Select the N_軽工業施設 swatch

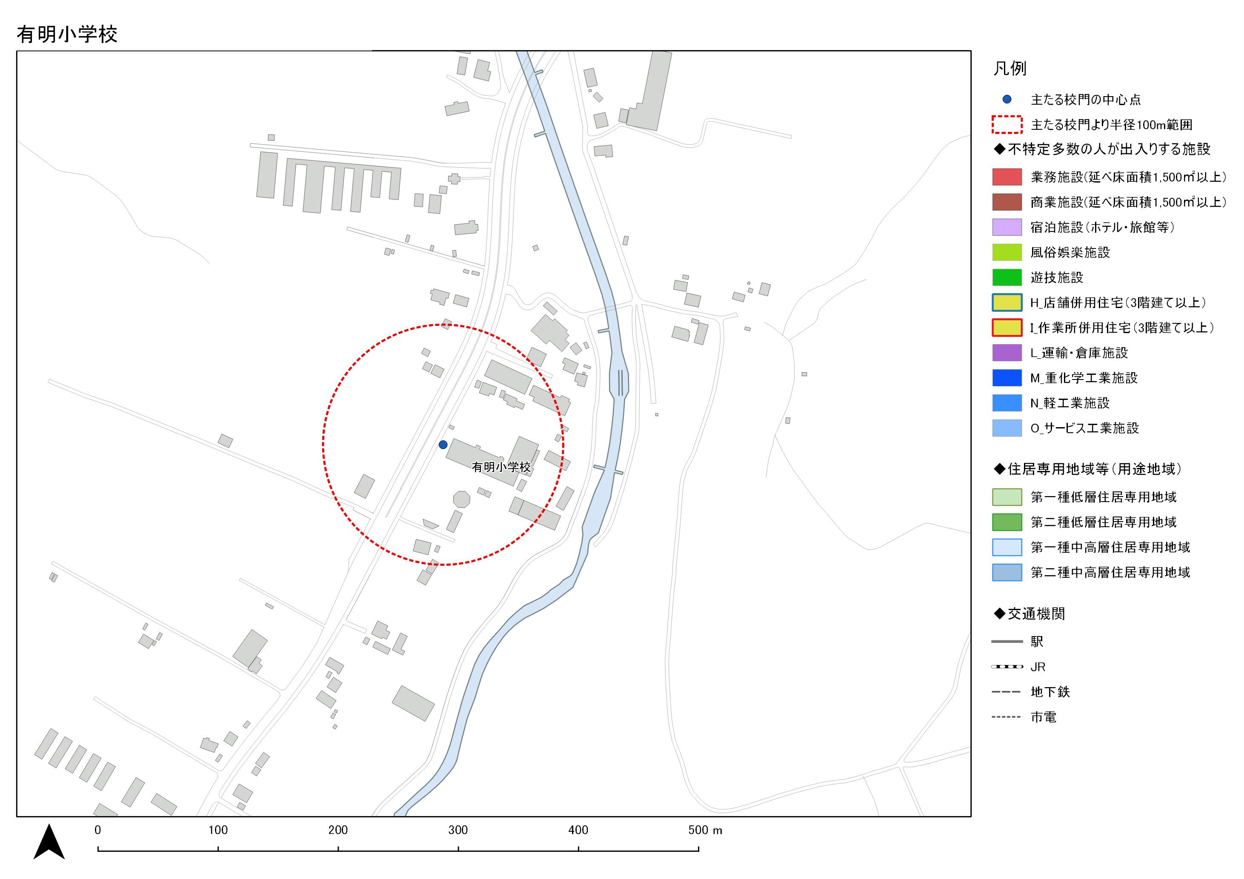click(1007, 403)
